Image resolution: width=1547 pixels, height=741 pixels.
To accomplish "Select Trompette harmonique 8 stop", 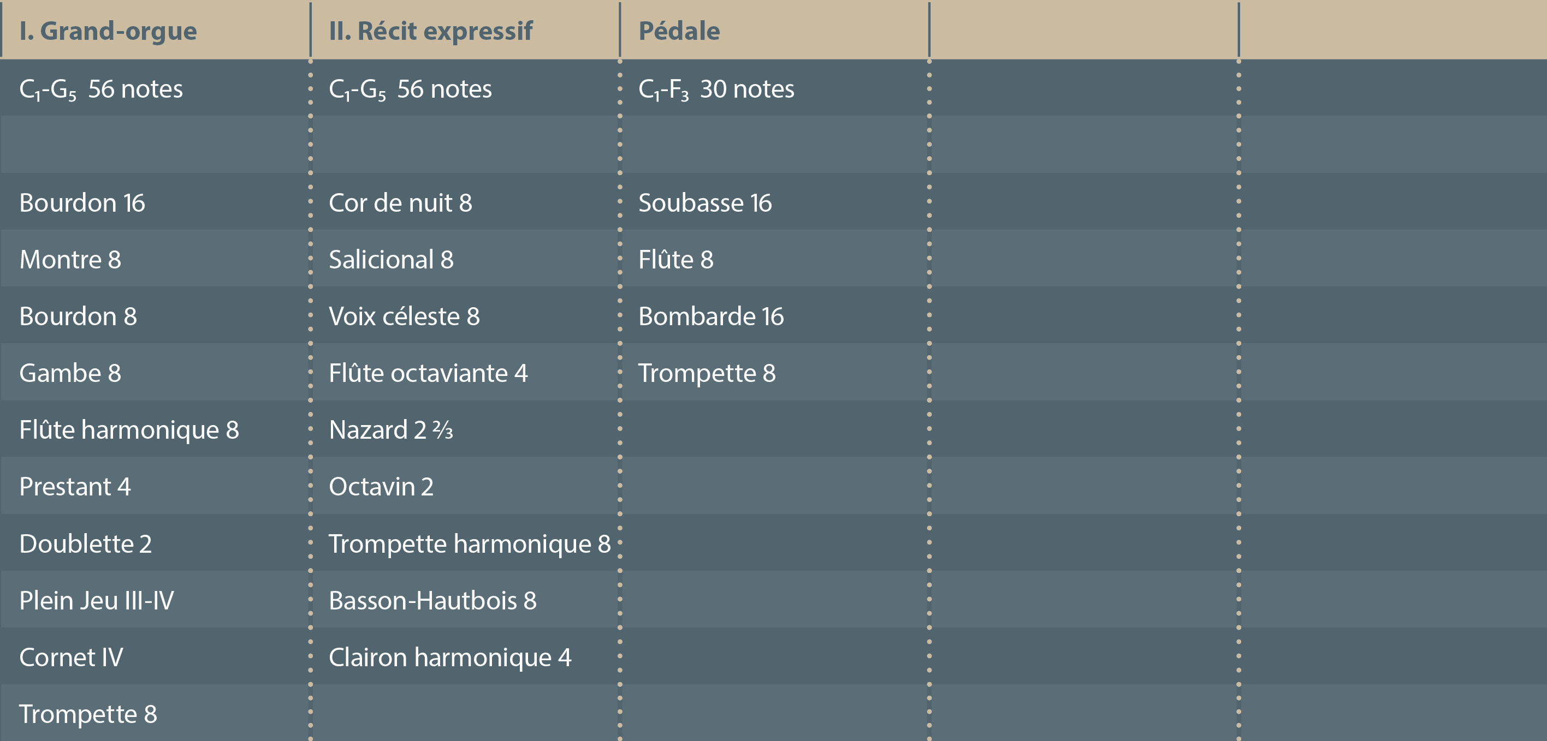I will click(470, 543).
